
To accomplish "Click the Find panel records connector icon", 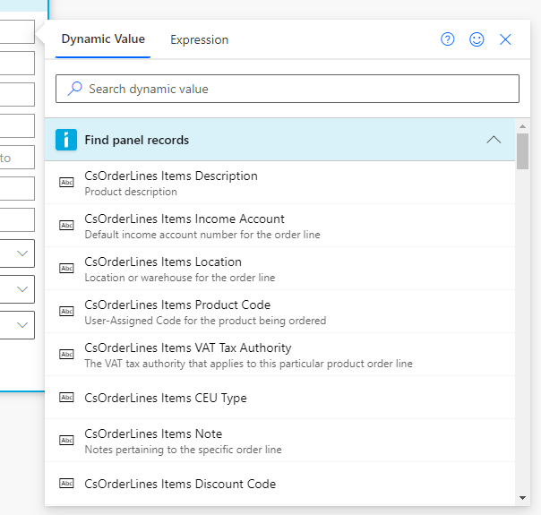I will pos(66,140).
